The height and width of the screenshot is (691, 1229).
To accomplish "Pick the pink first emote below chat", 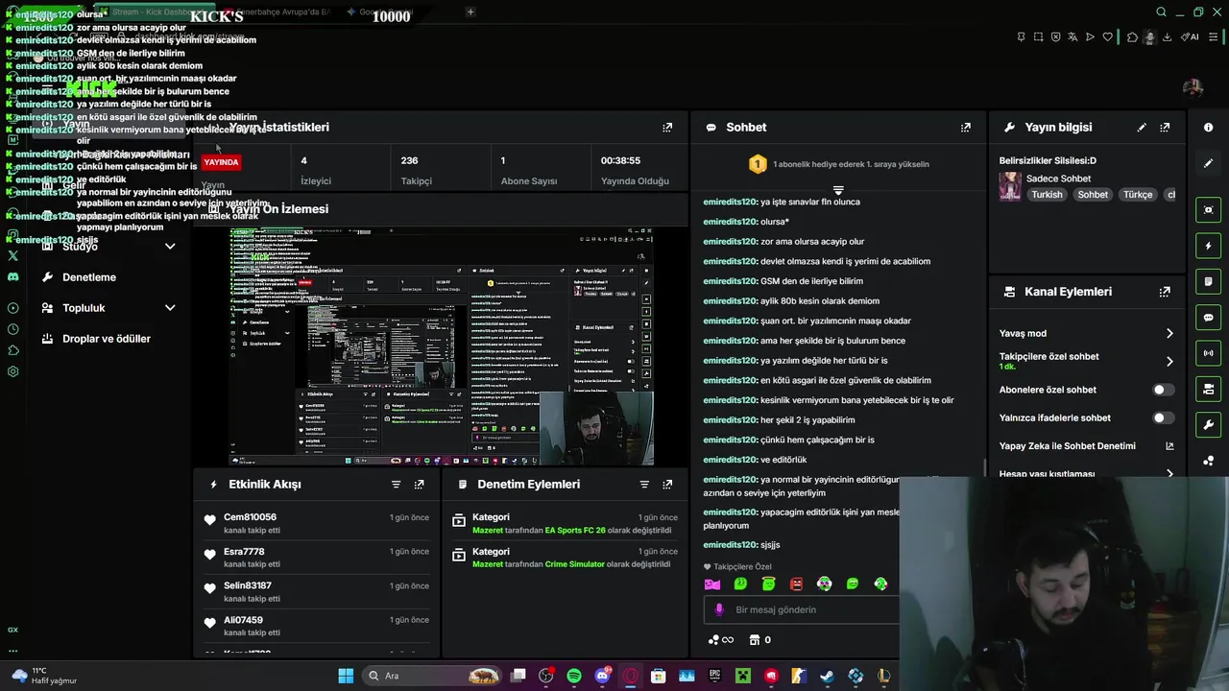I will pyautogui.click(x=712, y=584).
